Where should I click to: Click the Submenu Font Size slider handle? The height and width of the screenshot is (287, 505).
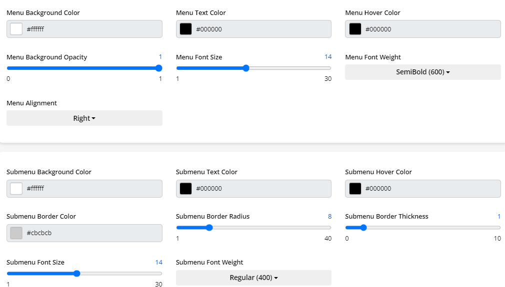click(76, 274)
